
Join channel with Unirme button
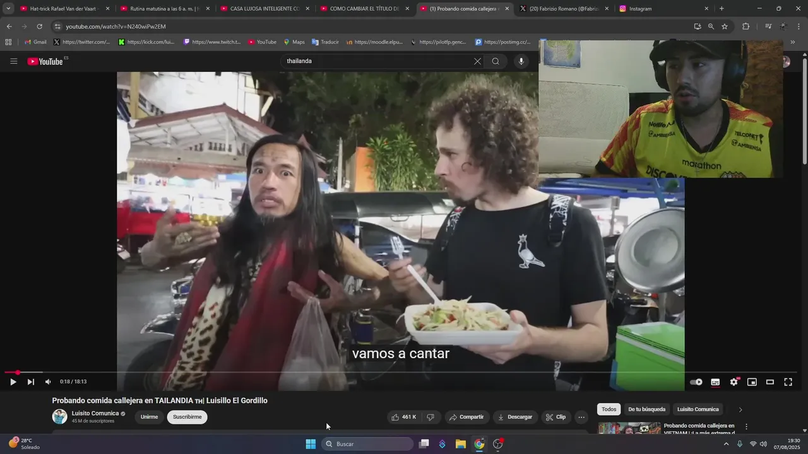[150, 417]
